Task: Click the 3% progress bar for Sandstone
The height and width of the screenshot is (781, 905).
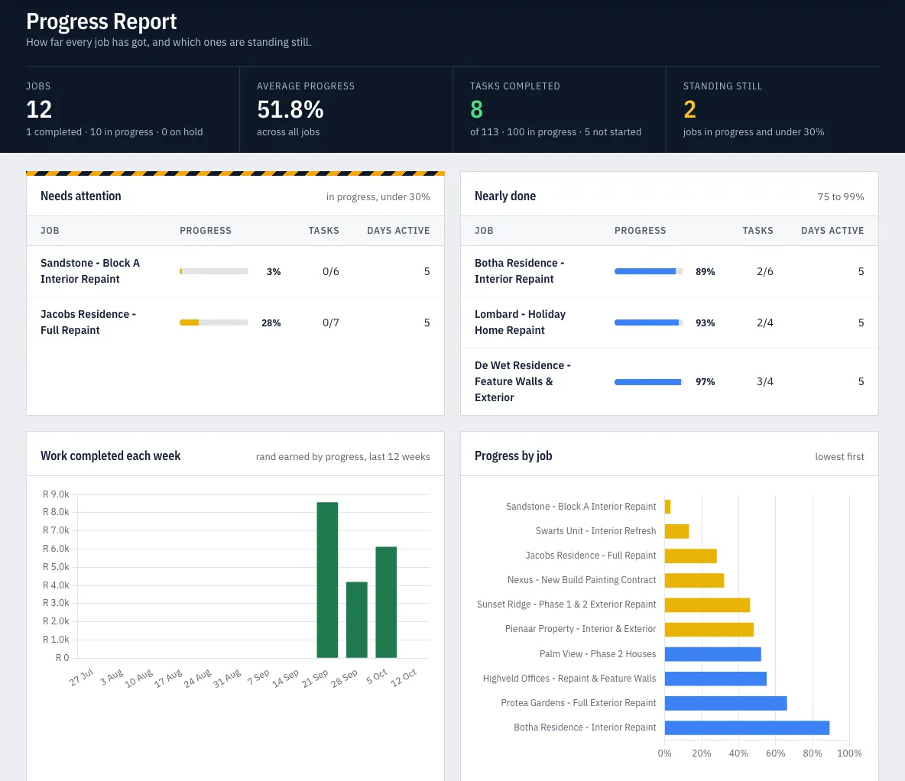Action: click(214, 271)
